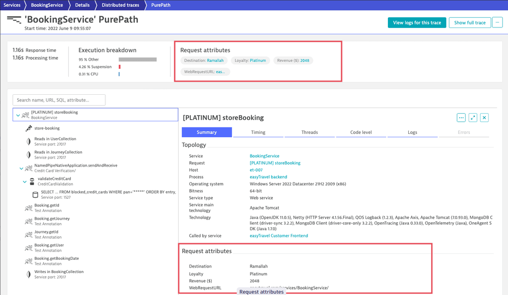Open the Threads tab
The image size is (508, 295).
[309, 132]
